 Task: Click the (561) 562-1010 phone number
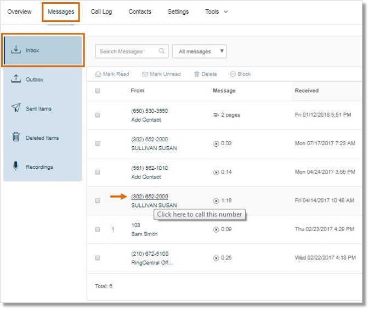[x=150, y=168]
